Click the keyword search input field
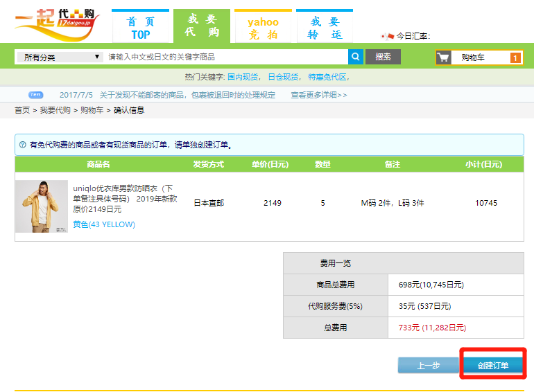Viewport: 534px width, 392px height. [226, 57]
